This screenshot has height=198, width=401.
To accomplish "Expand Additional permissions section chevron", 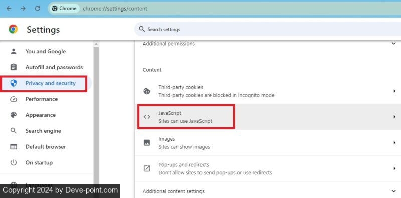I will click(393, 44).
